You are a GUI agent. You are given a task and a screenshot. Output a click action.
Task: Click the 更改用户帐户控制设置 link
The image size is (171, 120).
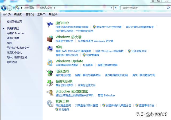pyautogui.click(x=109, y=27)
